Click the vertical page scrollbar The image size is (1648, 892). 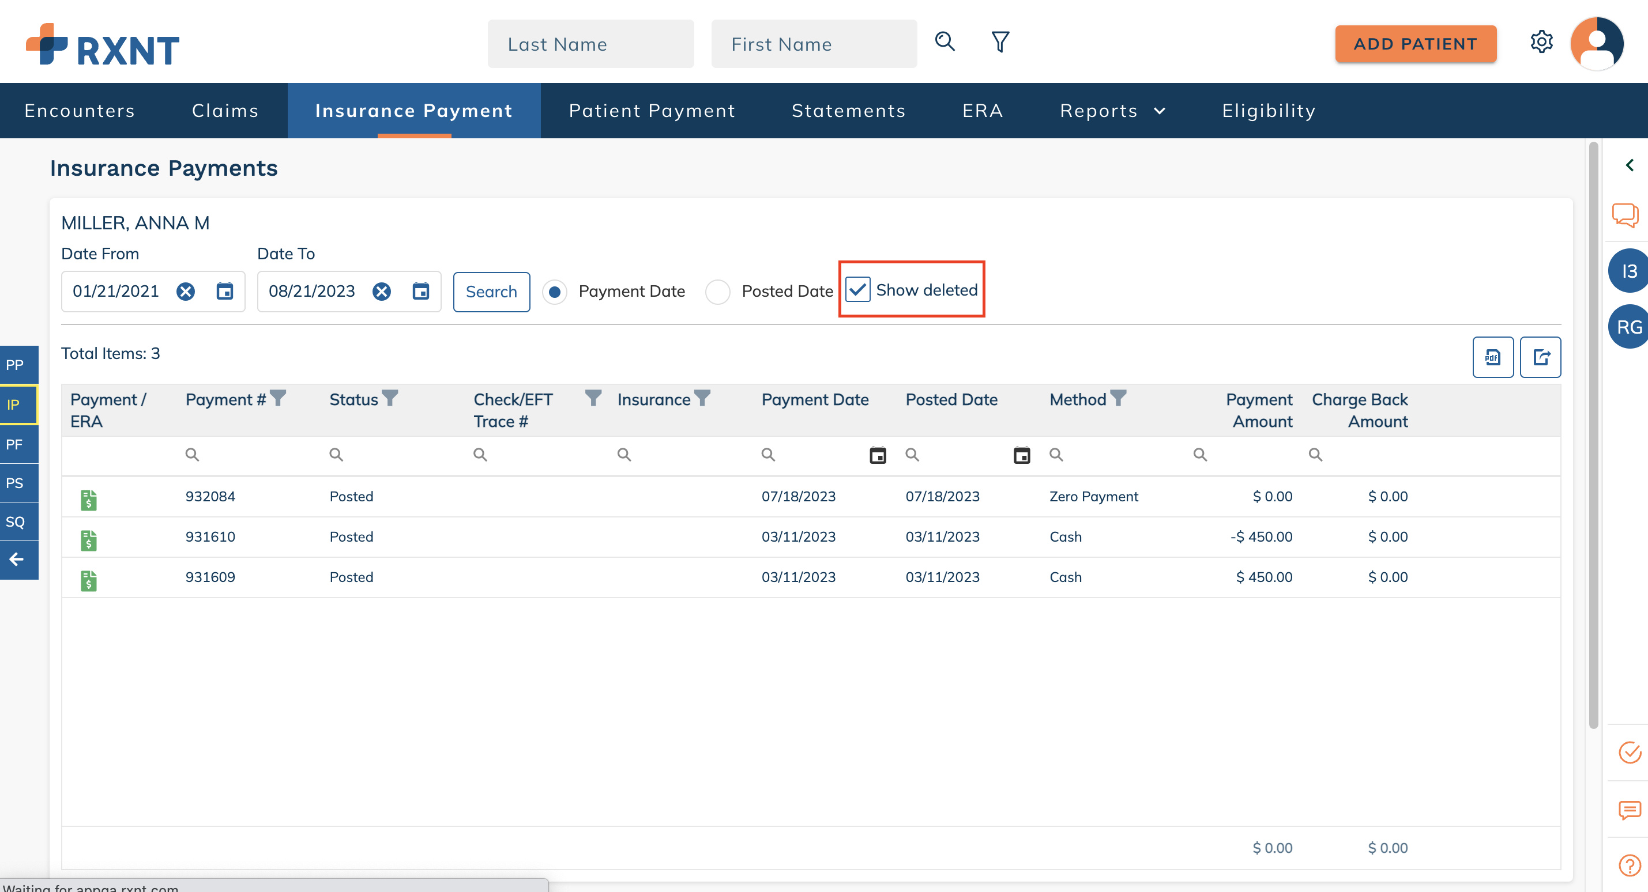point(1593,435)
